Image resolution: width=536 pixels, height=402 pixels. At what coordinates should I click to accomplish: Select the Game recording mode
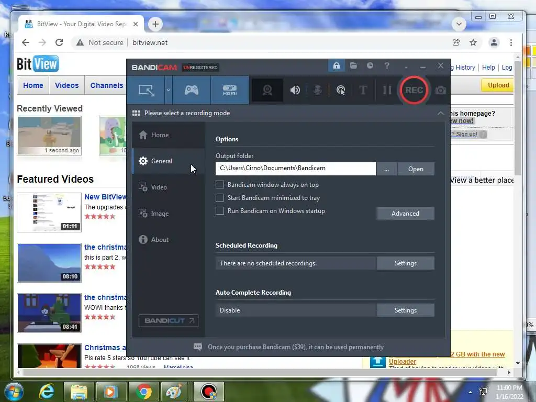pyautogui.click(x=192, y=90)
